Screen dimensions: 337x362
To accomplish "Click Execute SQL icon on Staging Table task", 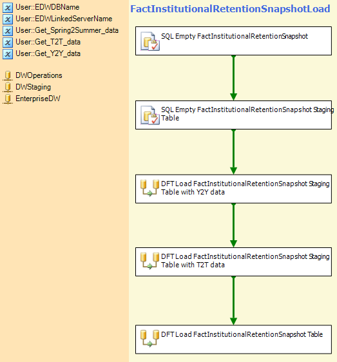I will [150, 115].
